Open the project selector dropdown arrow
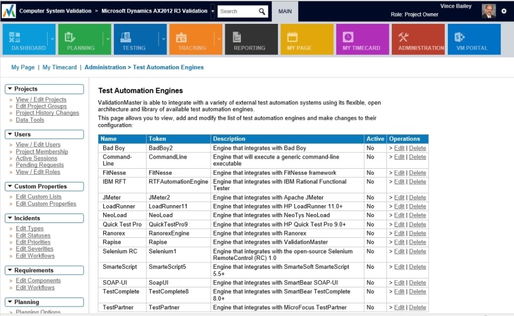 point(213,11)
